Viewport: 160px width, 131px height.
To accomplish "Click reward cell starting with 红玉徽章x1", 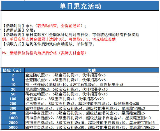I will pos(92,104).
